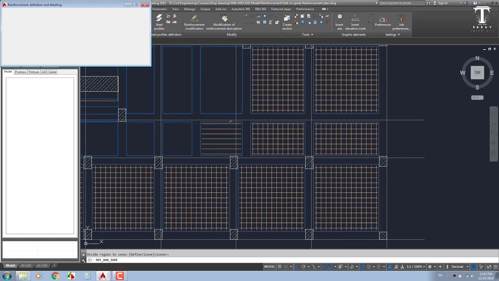Click the TOP face of ViewCube
This screenshot has width=499, height=281.
click(x=477, y=73)
